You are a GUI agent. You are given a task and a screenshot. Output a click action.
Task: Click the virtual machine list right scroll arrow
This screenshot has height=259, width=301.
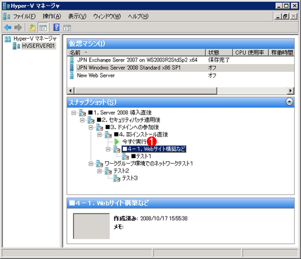[290, 90]
